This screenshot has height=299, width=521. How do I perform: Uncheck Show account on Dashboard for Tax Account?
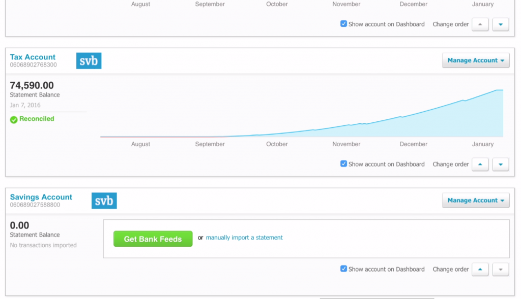[343, 164]
